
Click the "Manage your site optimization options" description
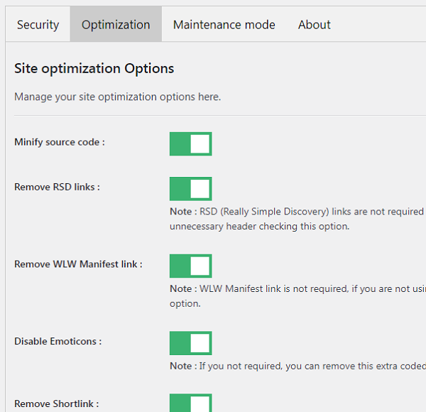tap(117, 97)
